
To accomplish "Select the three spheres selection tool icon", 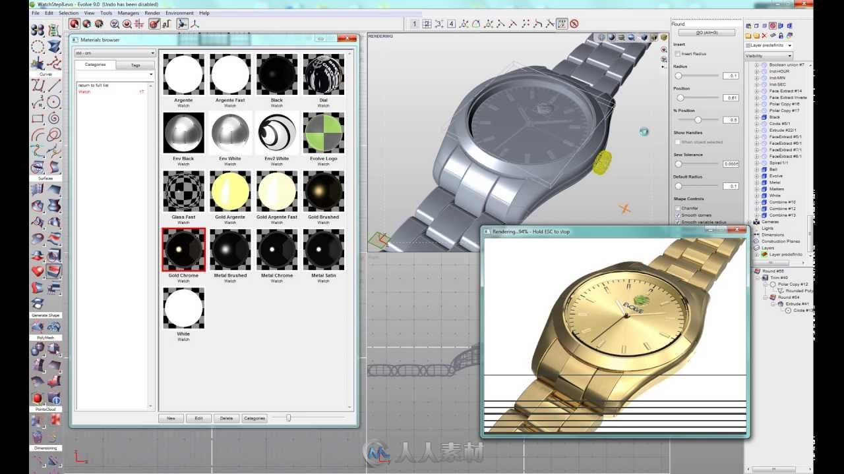I will coord(38,30).
